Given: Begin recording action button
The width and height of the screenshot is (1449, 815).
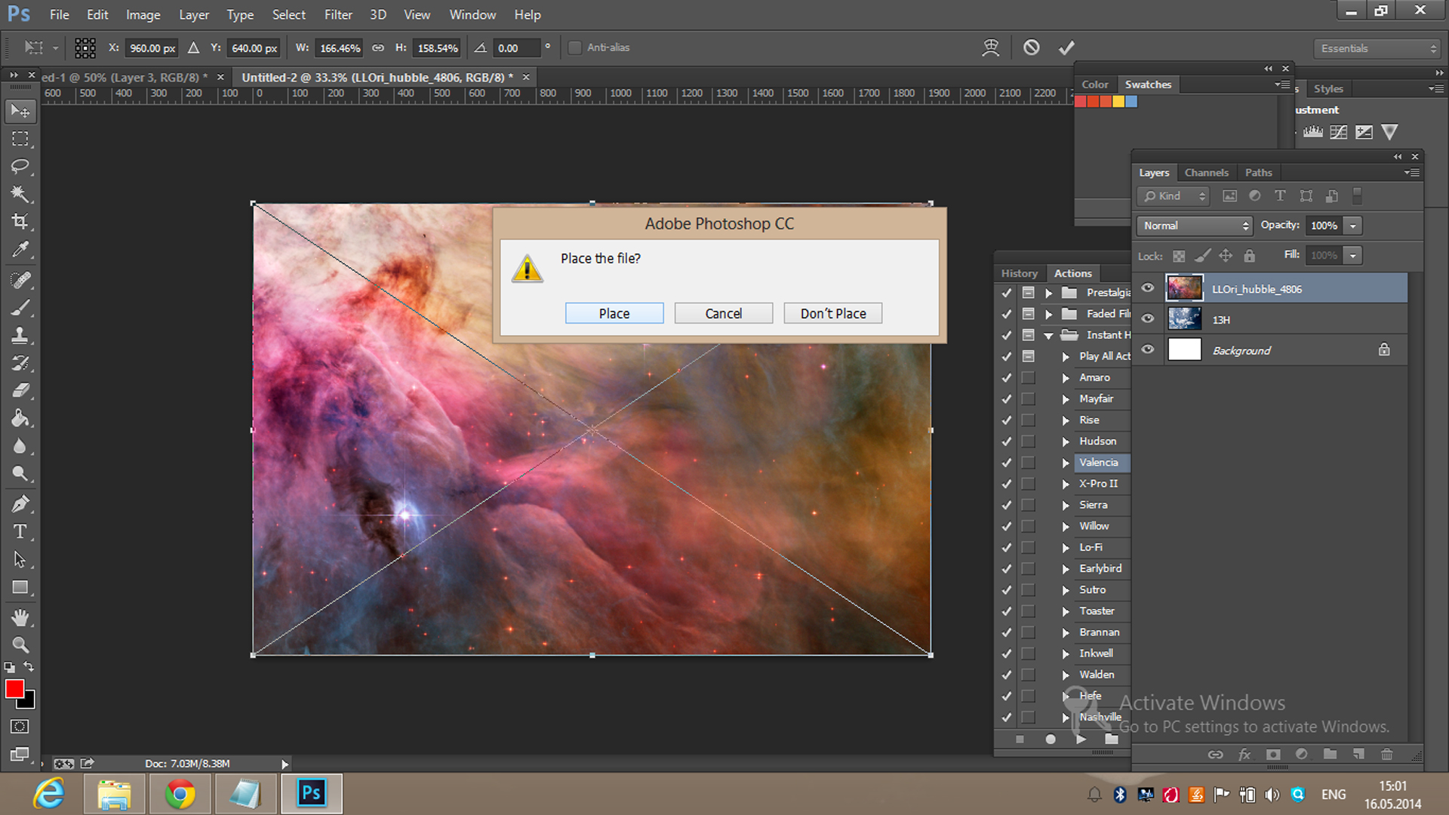Looking at the screenshot, I should 1051,740.
